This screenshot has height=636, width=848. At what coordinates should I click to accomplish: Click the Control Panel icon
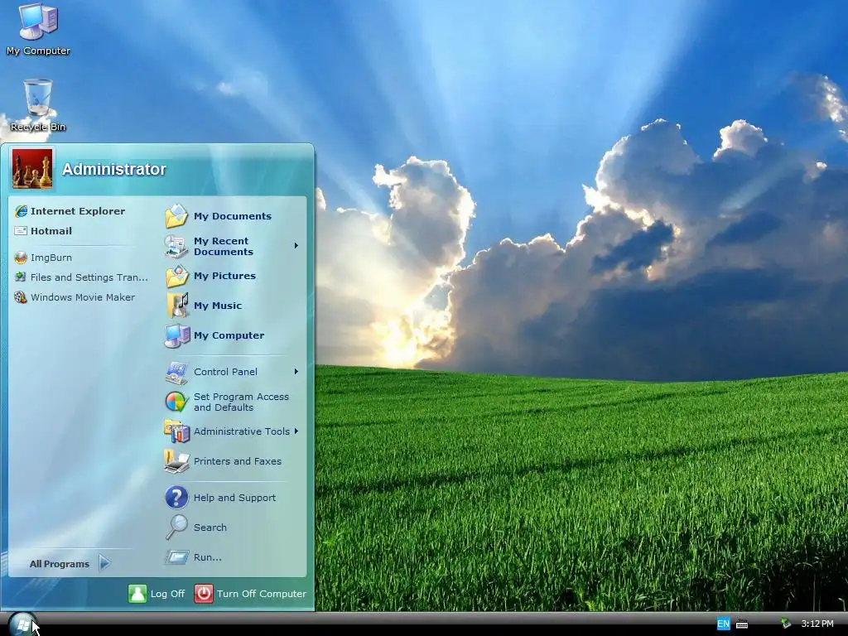pyautogui.click(x=176, y=372)
